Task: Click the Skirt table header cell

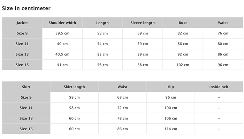Action: [x=26, y=87]
